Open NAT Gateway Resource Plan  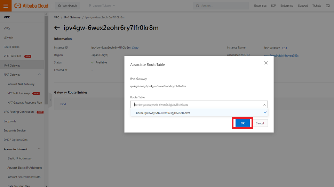click(25, 103)
